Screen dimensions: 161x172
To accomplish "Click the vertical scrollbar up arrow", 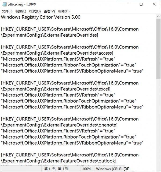I will [x=158, y=16].
